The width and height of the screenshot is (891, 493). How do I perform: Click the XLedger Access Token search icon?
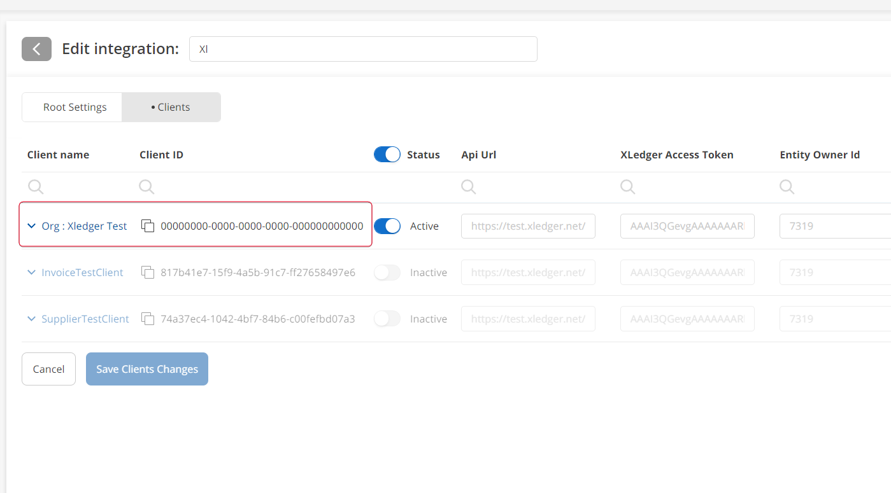627,186
